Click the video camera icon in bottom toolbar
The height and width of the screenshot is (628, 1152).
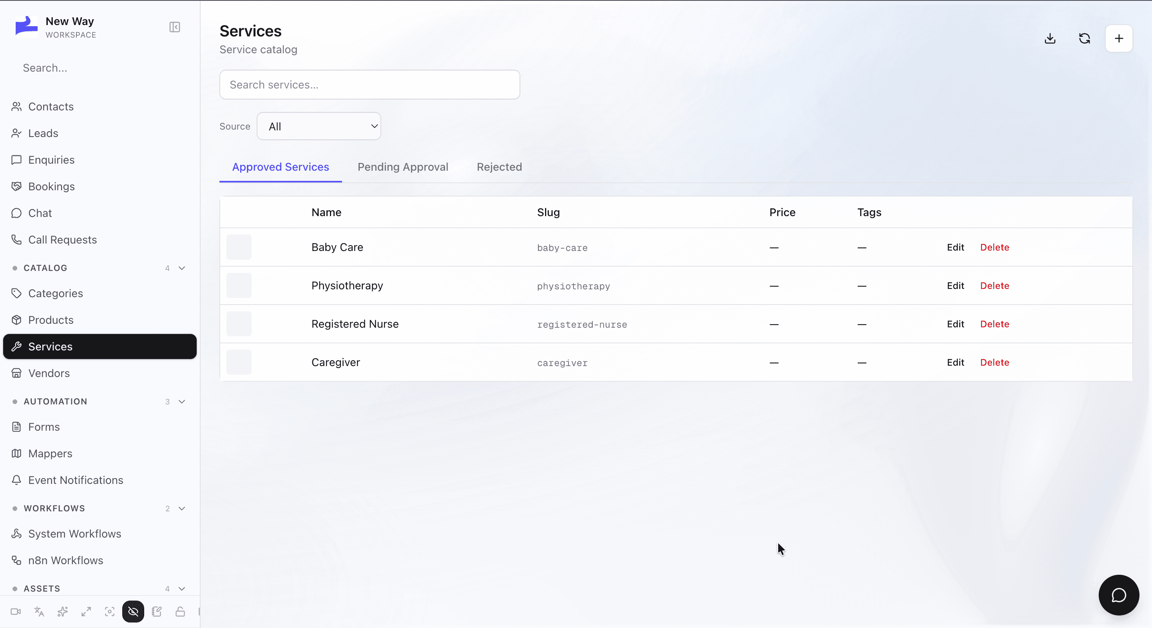click(16, 612)
